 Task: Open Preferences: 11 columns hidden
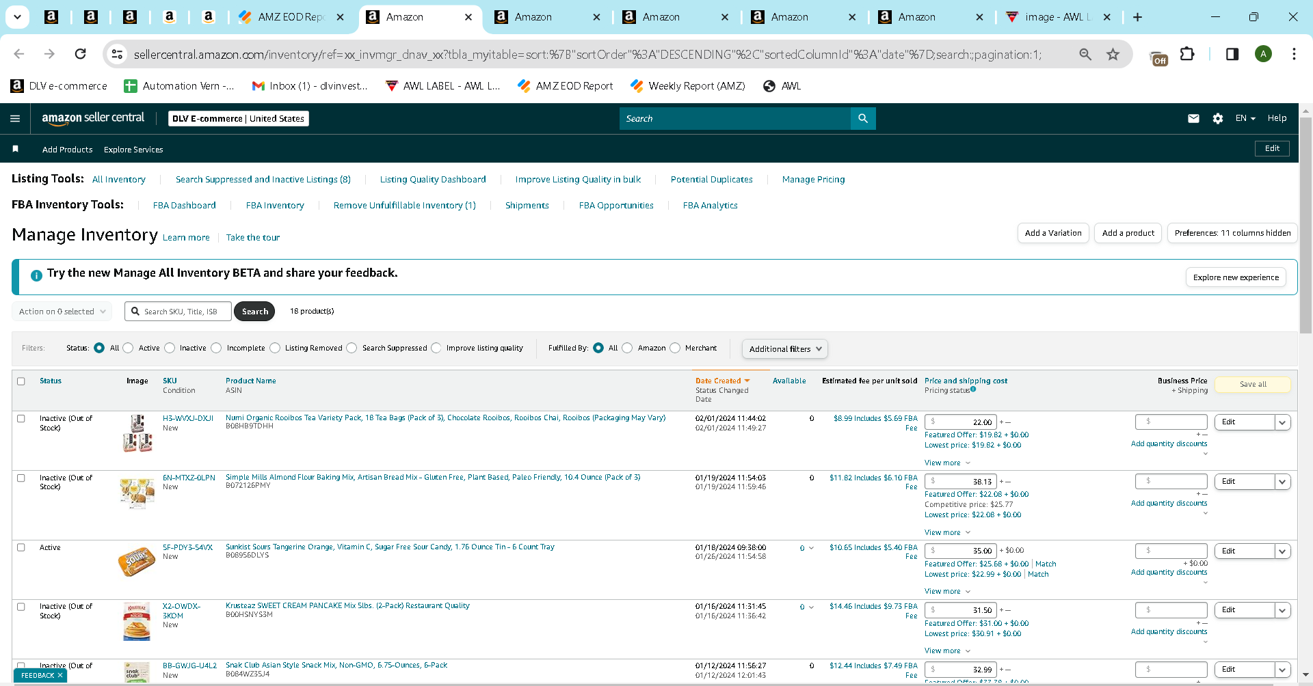click(1233, 233)
